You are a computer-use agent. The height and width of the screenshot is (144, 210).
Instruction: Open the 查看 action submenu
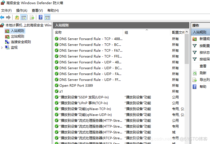pos(203,66)
